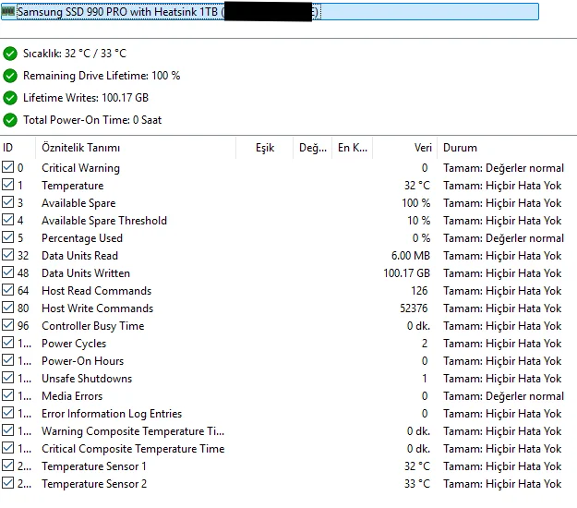The width and height of the screenshot is (577, 508).
Task: Click the 6.00 MB Data Units Read value
Action: click(411, 256)
